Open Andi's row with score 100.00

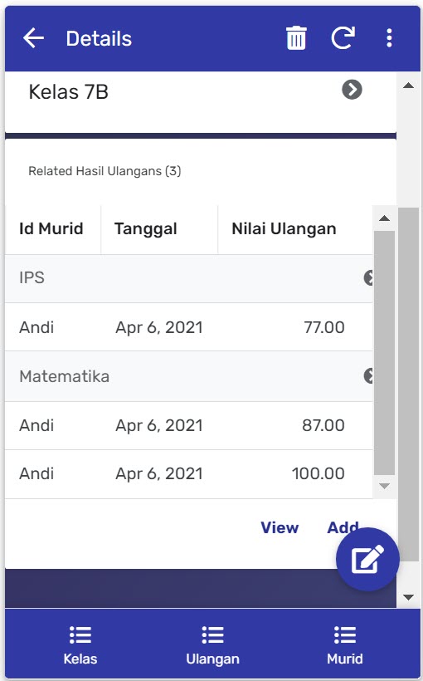click(189, 474)
